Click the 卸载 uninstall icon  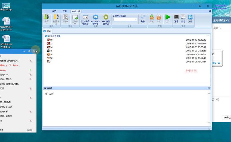point(158,18)
